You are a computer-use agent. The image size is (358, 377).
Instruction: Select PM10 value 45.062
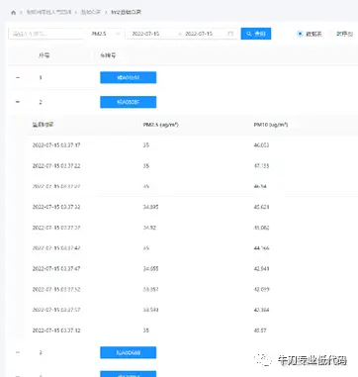[x=261, y=228]
